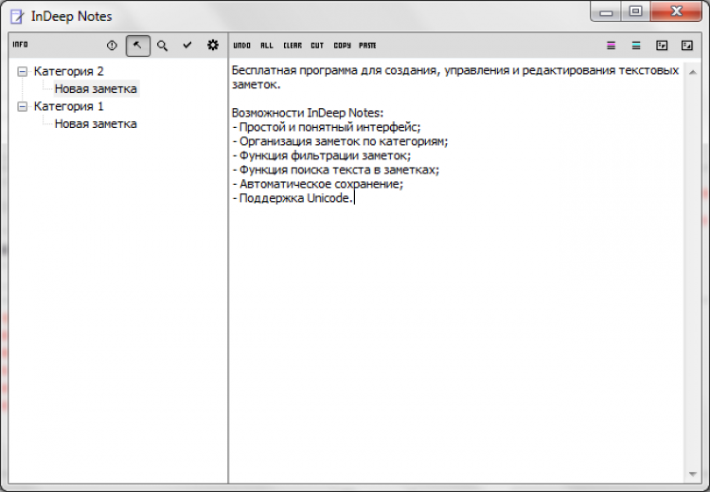Click the text 'Автоматическое сохранение;'
Image resolution: width=710 pixels, height=492 pixels.
tap(322, 184)
